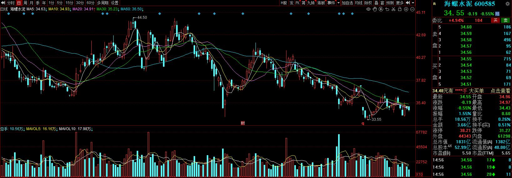512x178 pixels.
Task: Click the 事件 events button
Action: [331, 3]
